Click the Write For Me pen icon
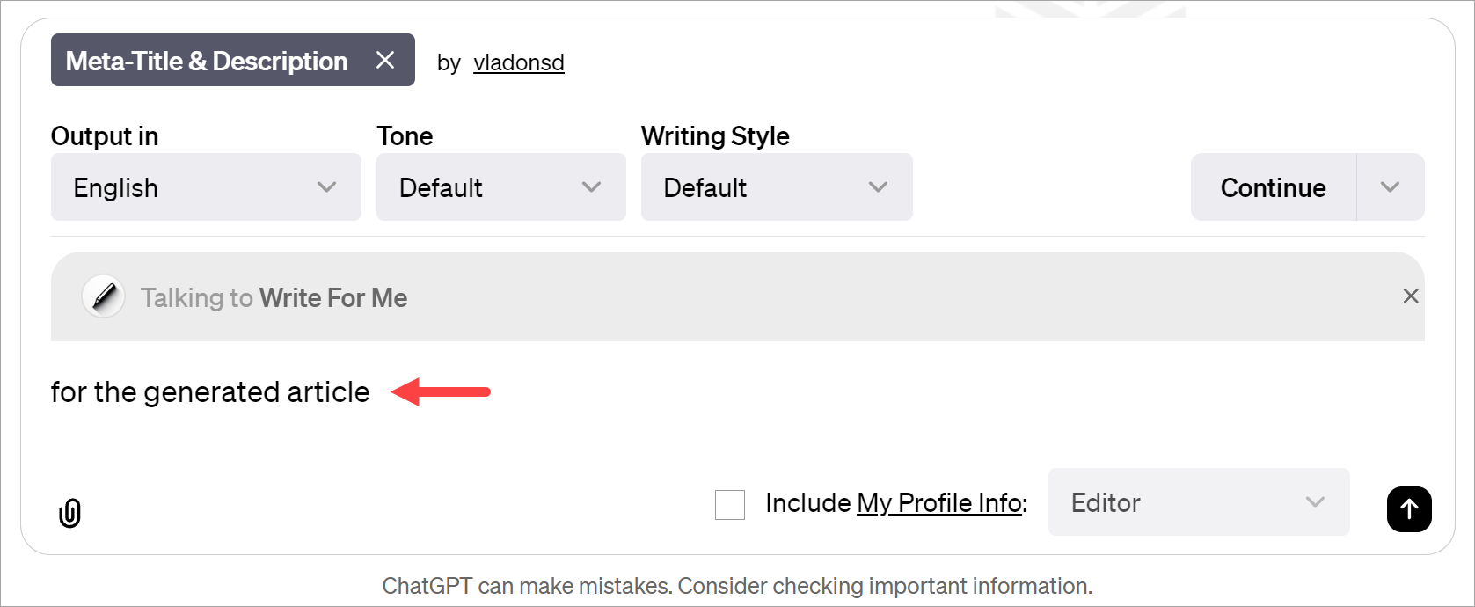The image size is (1475, 607). pyautogui.click(x=104, y=297)
